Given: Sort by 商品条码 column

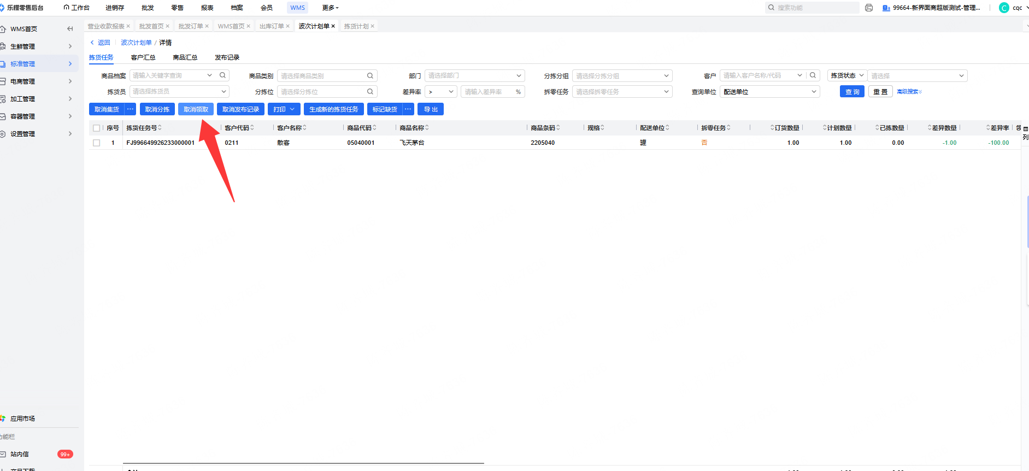Looking at the screenshot, I should pyautogui.click(x=558, y=128).
